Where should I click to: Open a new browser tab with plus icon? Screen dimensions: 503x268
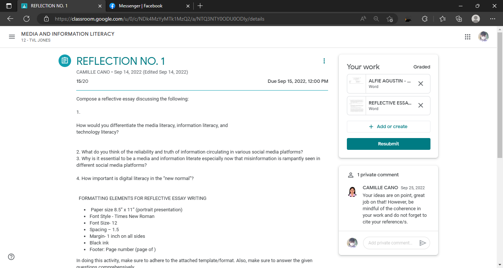coord(200,6)
